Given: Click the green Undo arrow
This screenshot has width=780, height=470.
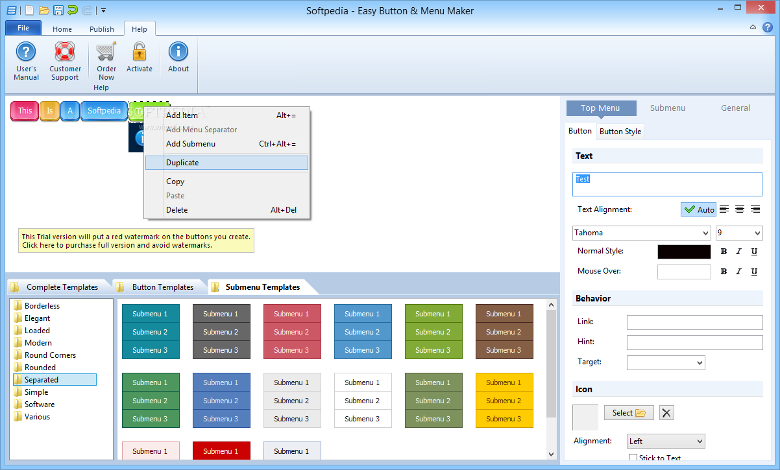Looking at the screenshot, I should point(73,10).
